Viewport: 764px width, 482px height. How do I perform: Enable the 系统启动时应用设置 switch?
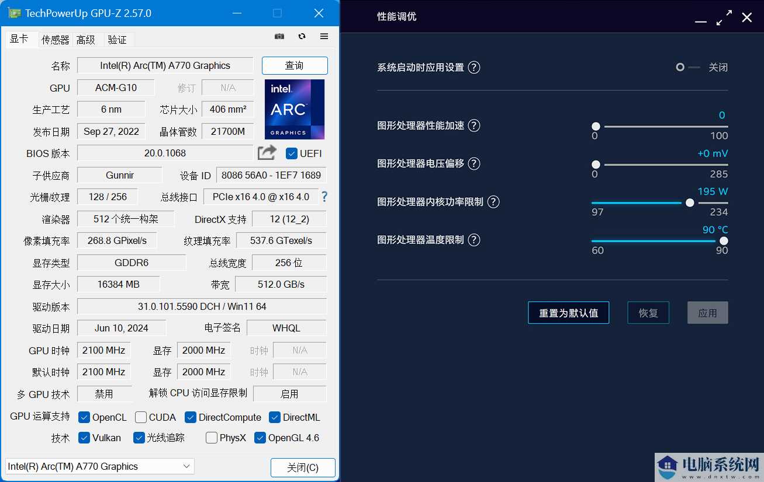pos(687,67)
